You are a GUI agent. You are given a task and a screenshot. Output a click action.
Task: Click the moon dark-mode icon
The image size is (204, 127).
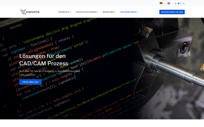pos(184,3)
